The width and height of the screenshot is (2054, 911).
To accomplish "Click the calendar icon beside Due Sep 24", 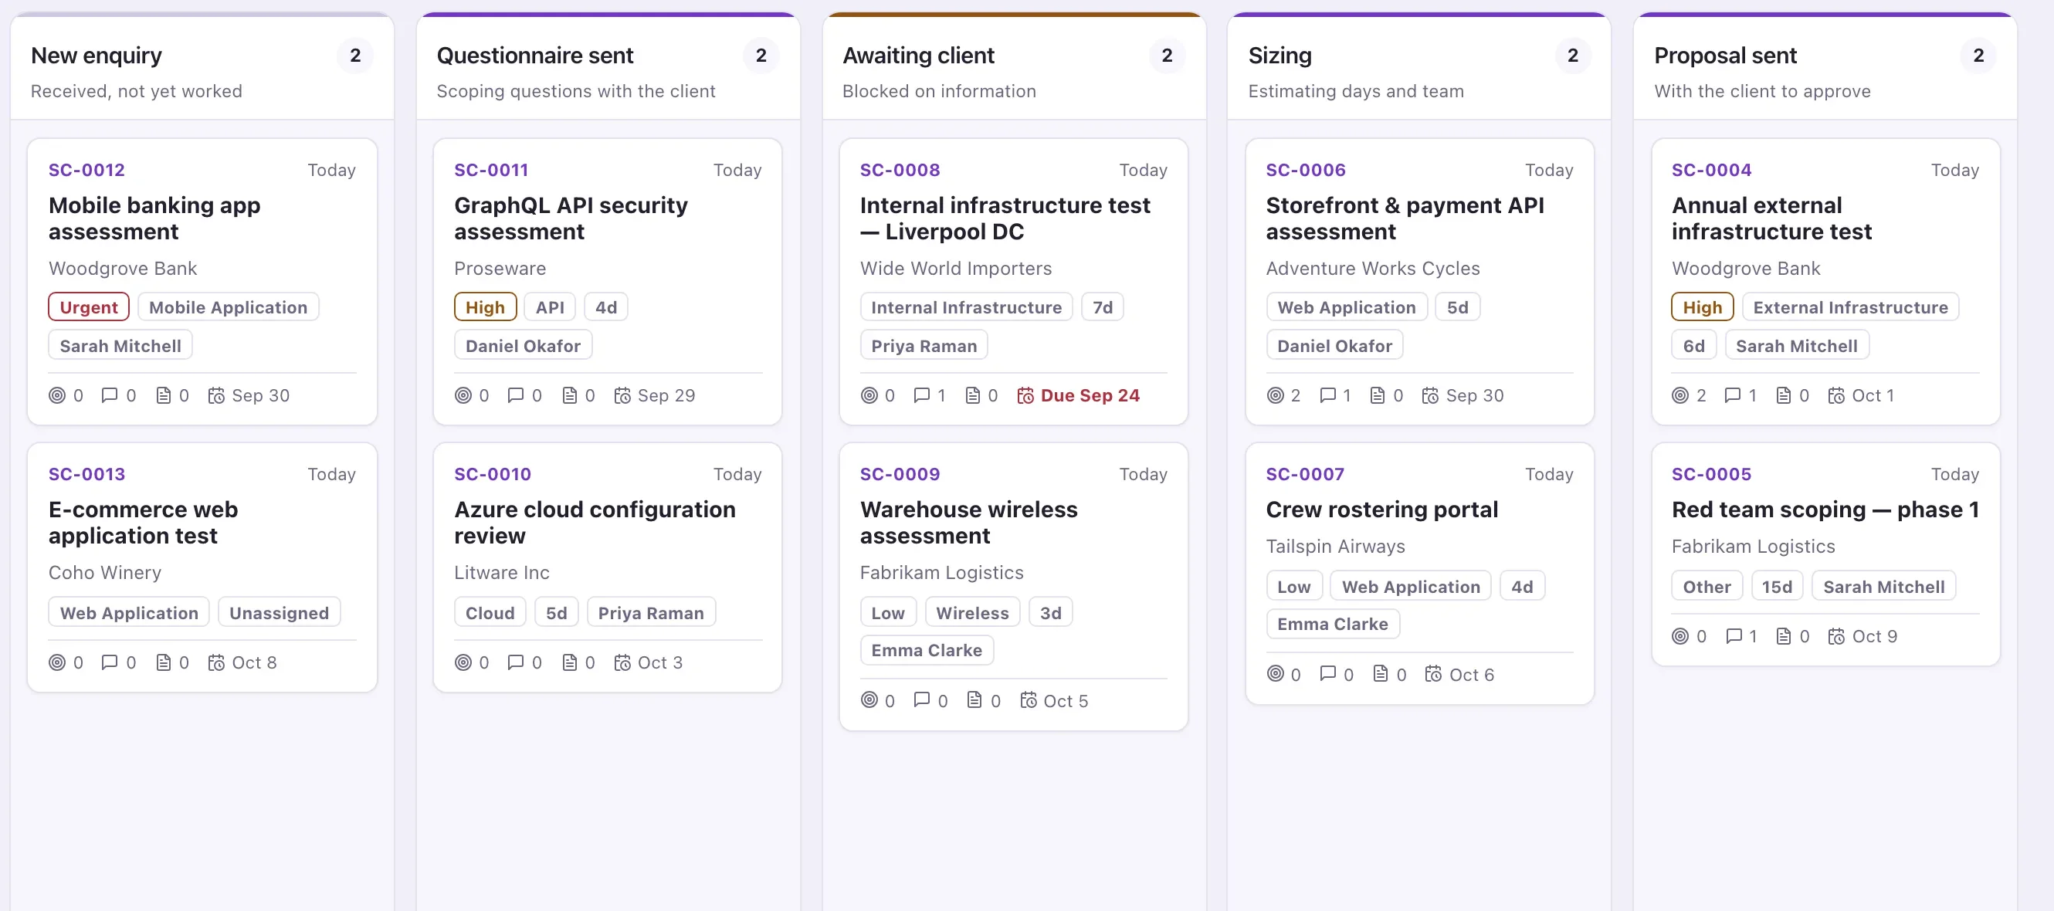I will coord(1025,395).
